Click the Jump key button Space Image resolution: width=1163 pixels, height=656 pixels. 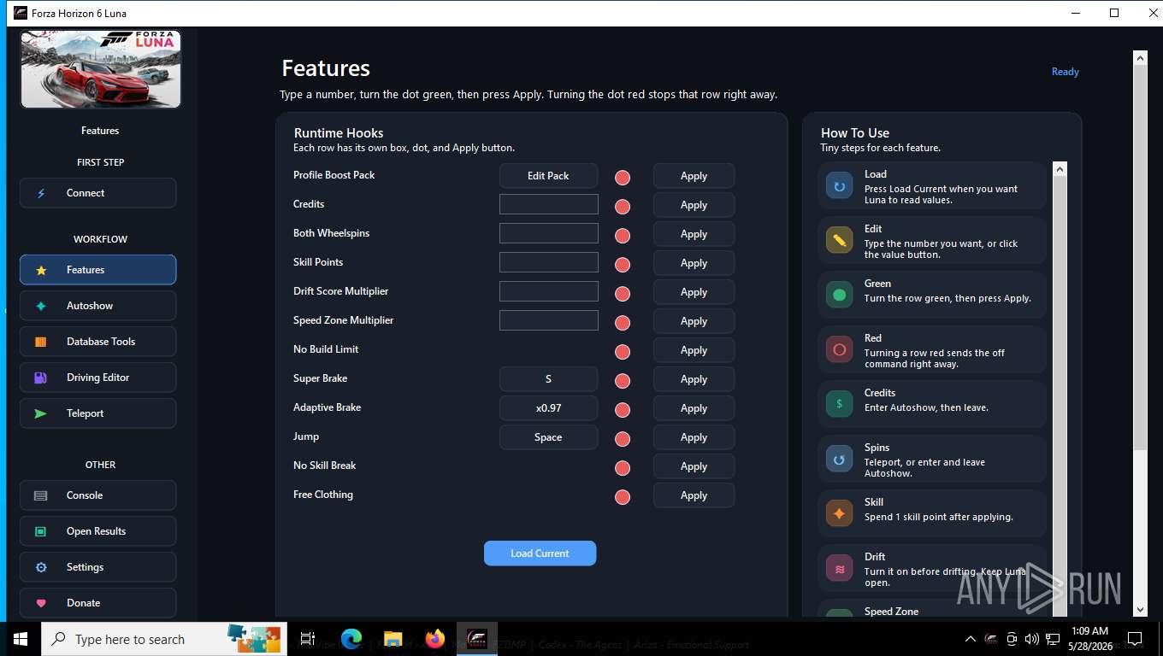click(x=548, y=437)
